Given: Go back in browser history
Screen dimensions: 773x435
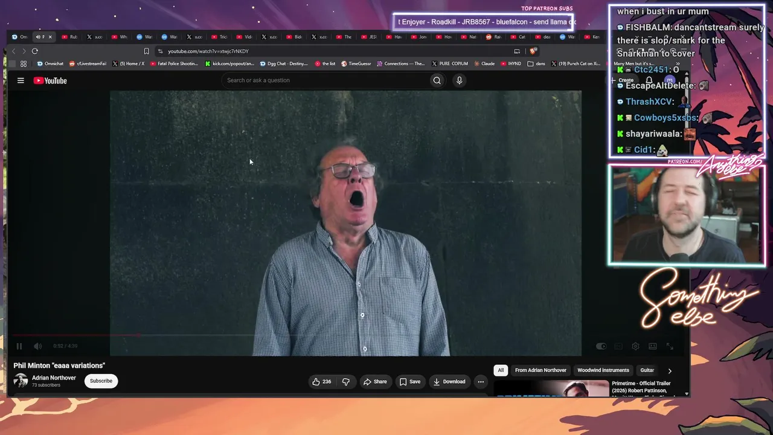Looking at the screenshot, I should click(x=13, y=51).
